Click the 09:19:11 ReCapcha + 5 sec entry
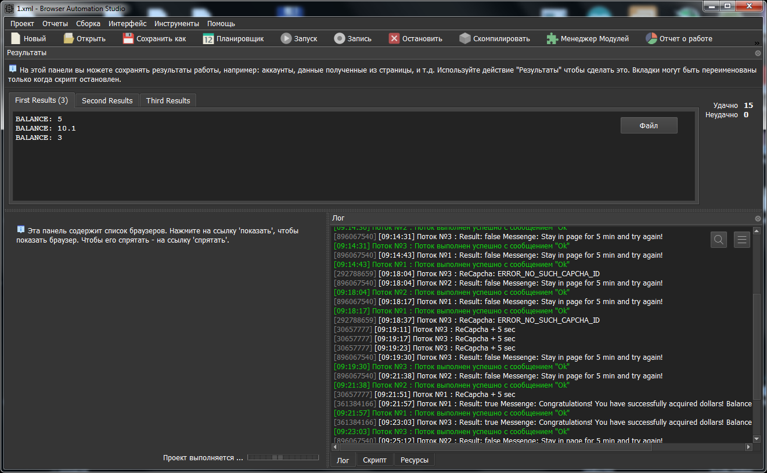The width and height of the screenshot is (767, 473). (x=424, y=329)
